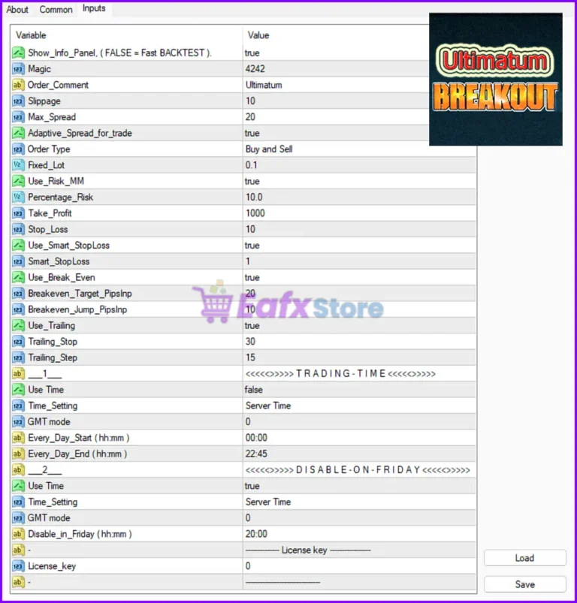Click the Ultimatum Breakout logo image
The height and width of the screenshot is (603, 577).
pyautogui.click(x=496, y=79)
